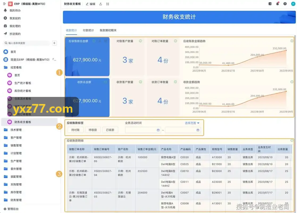The width and height of the screenshot is (297, 213).
Task: Click the name search input field
Action: [27, 43]
